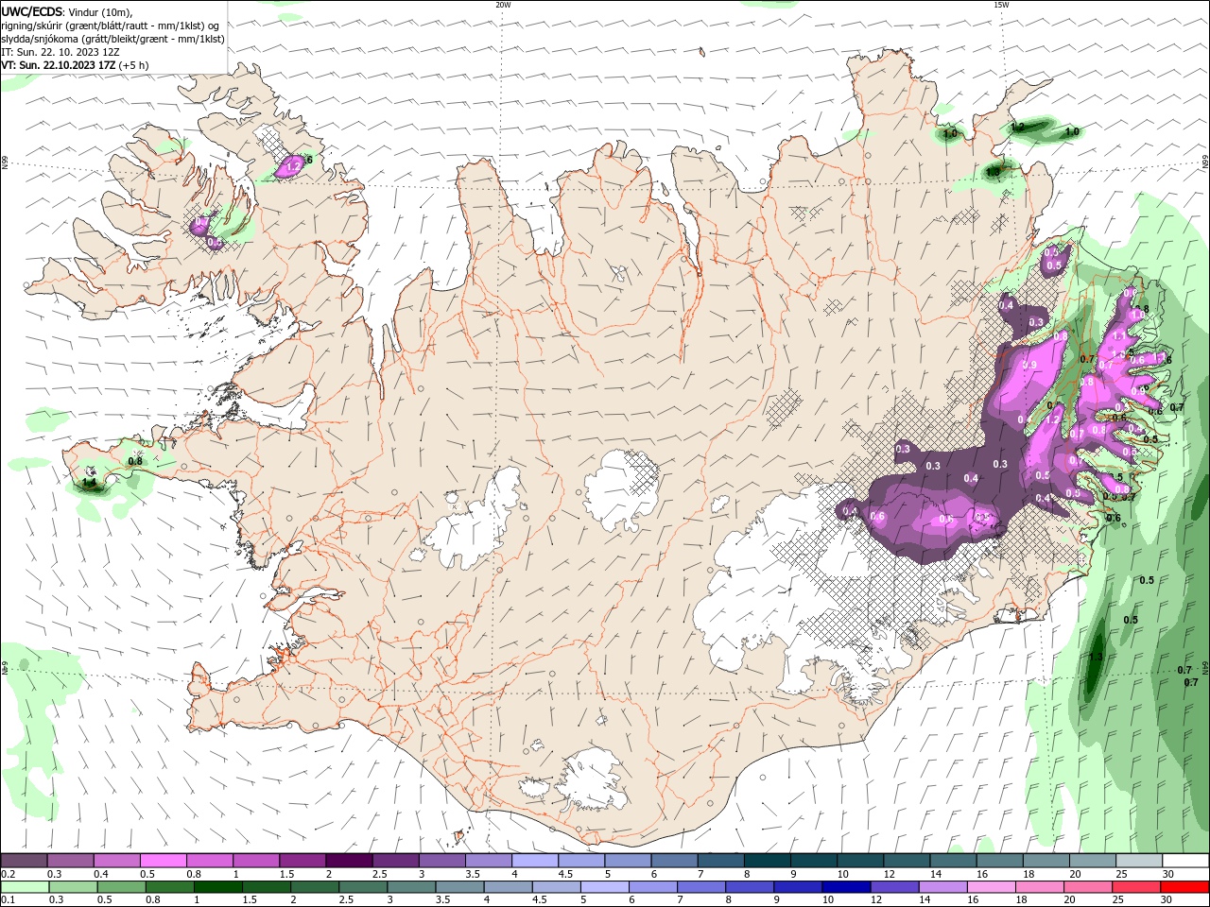Pick the dark purple 2 swatch in the upper legend row
Viewport: 1210px width, 907px height.
point(348,861)
